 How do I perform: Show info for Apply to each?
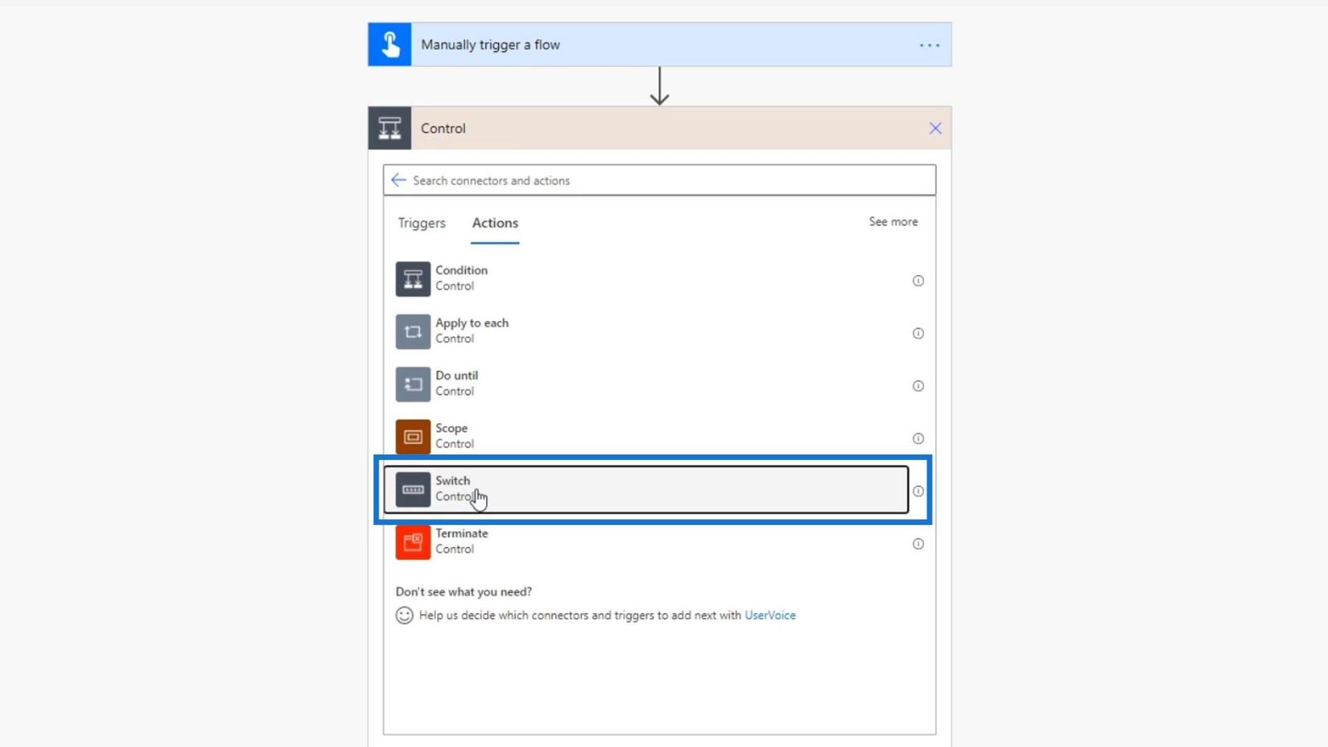(x=918, y=334)
